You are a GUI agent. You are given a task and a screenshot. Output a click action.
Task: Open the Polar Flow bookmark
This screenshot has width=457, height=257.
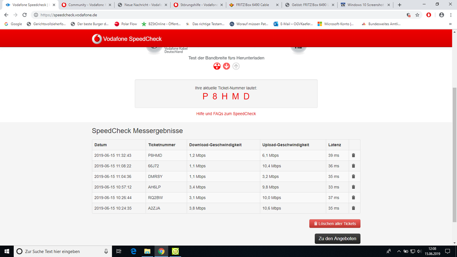coord(126,24)
